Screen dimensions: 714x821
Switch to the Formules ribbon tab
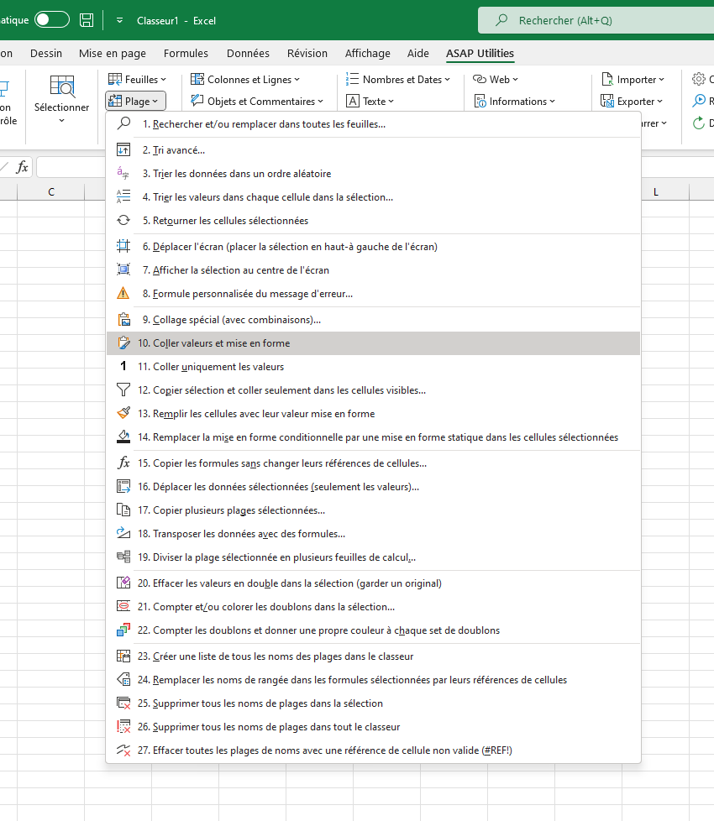[186, 53]
